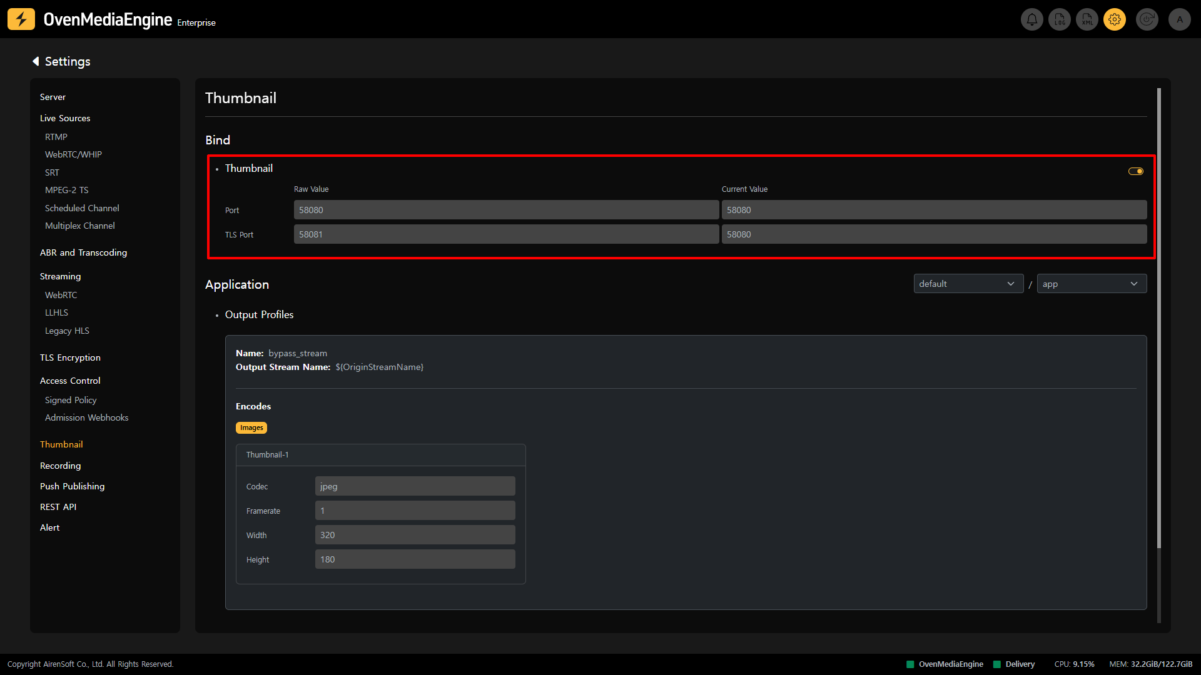Open the LOG file viewer icon
Image resolution: width=1201 pixels, height=675 pixels.
click(1060, 19)
